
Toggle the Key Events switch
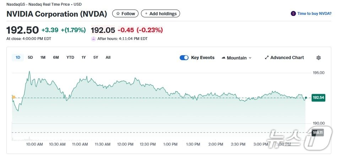tap(184, 58)
